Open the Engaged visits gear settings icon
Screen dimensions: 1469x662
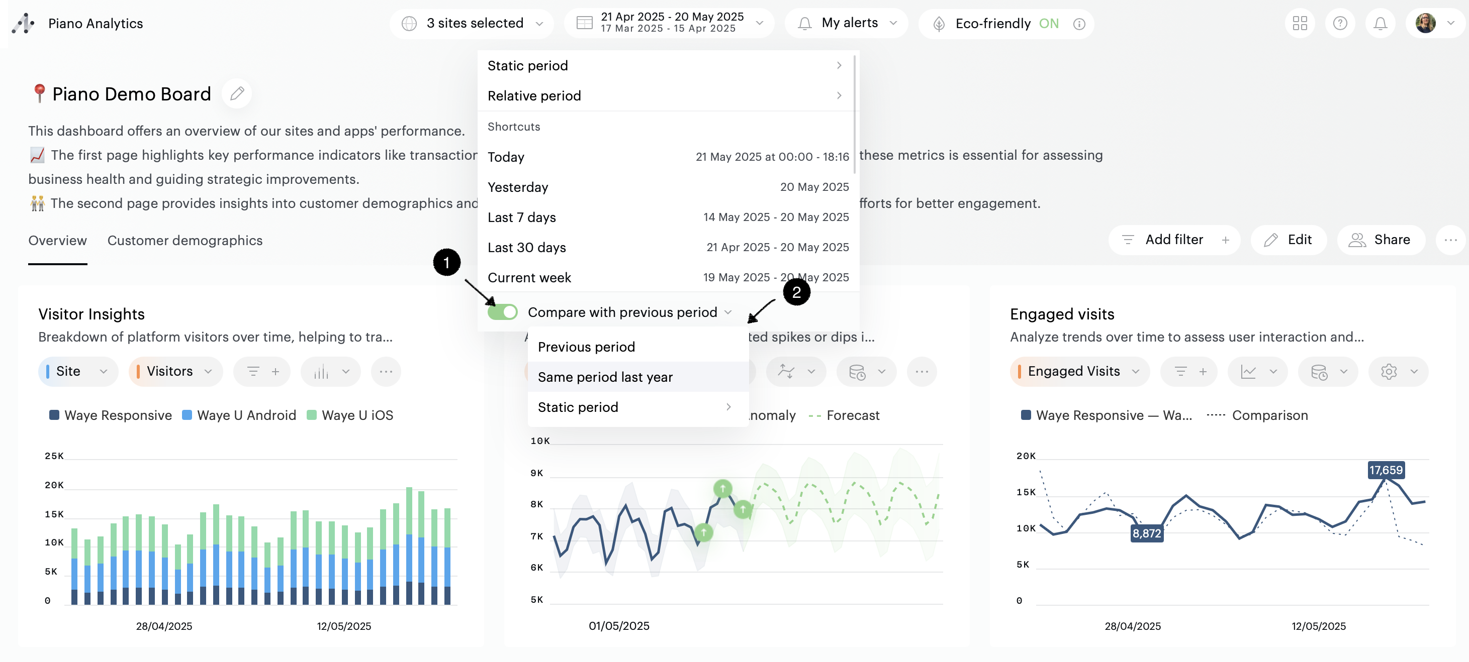(1389, 372)
